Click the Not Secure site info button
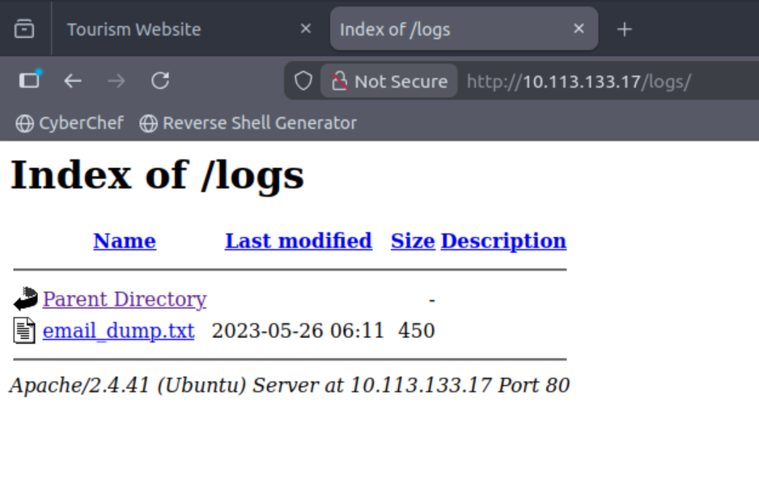This screenshot has height=478, width=759. [x=389, y=81]
